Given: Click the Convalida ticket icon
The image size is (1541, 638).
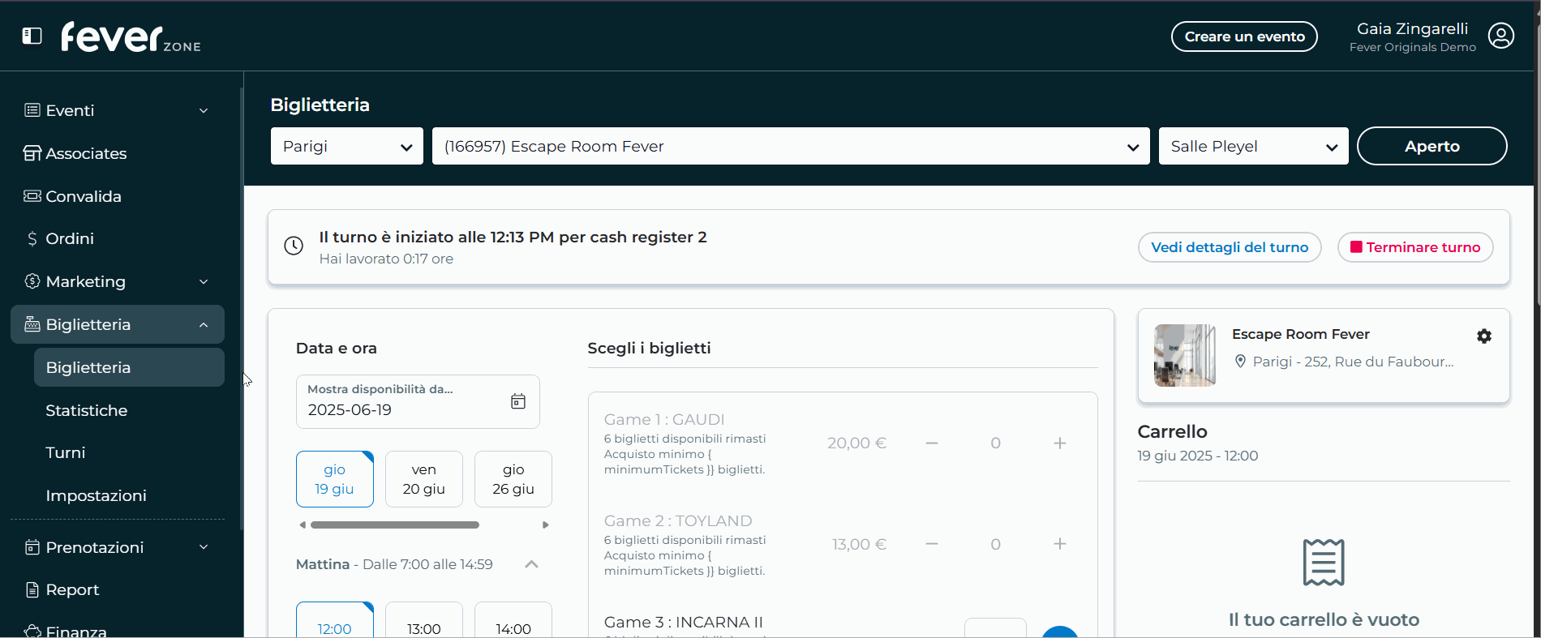Looking at the screenshot, I should pyautogui.click(x=32, y=196).
